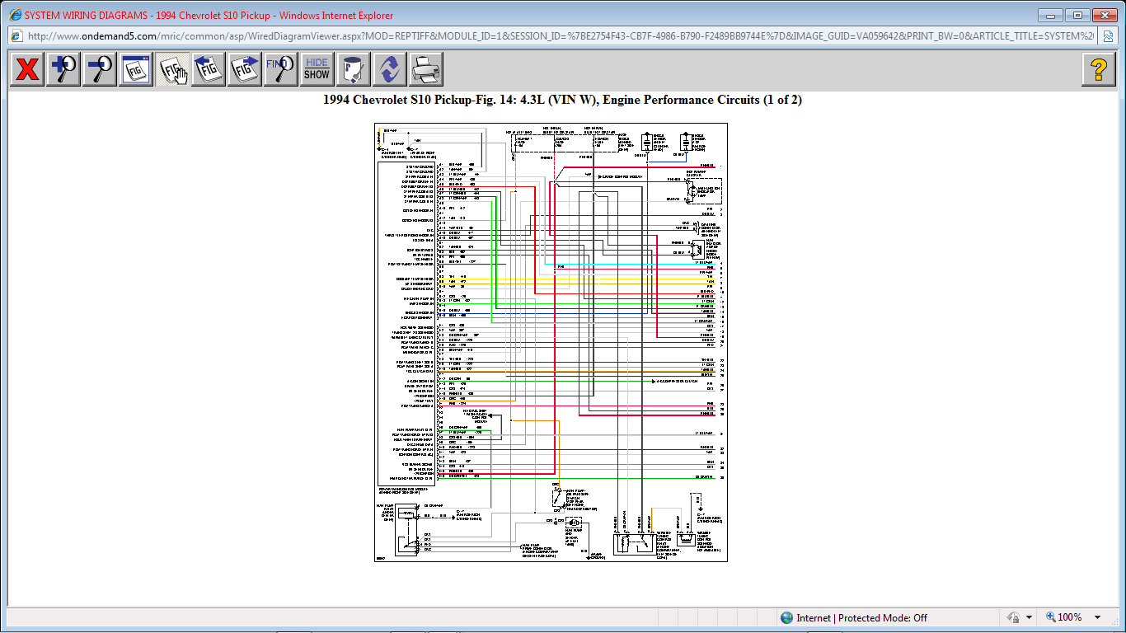Click the paint bucket toolbar icon
Screen dimensions: 1126x633
click(x=354, y=69)
